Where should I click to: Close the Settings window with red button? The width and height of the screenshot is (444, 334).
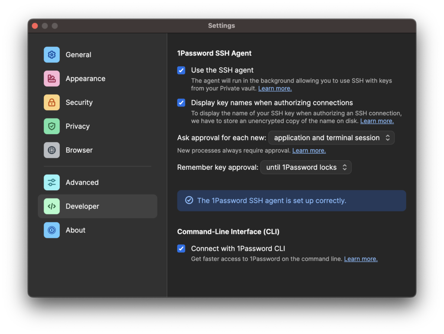(35, 26)
